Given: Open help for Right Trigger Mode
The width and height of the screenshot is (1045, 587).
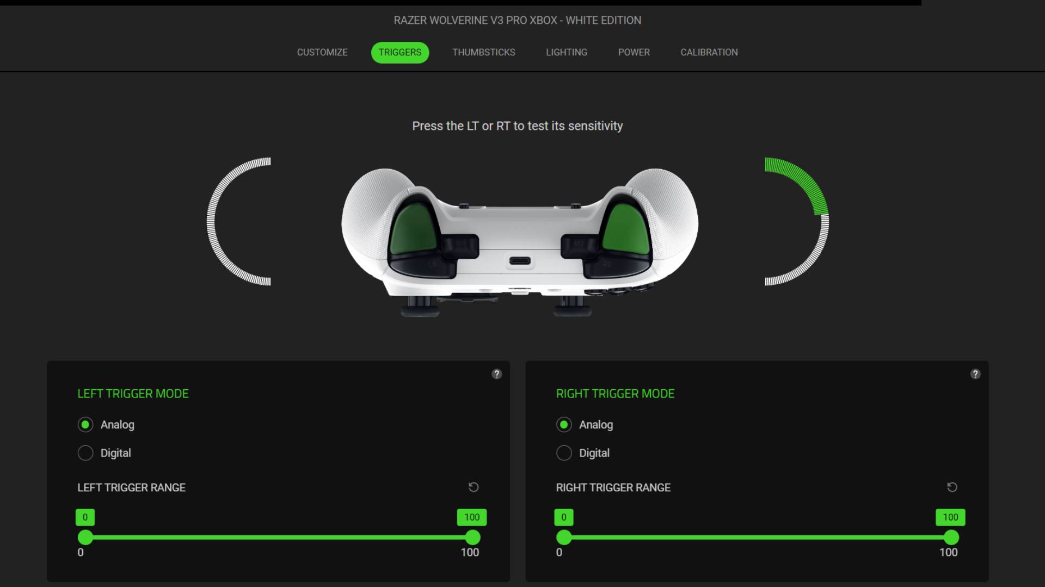Looking at the screenshot, I should click(975, 374).
